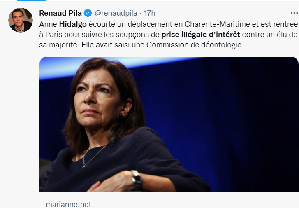This screenshot has height=208, width=299.
Task: Open the tweet via its 17h timestamp
Action: tap(150, 13)
